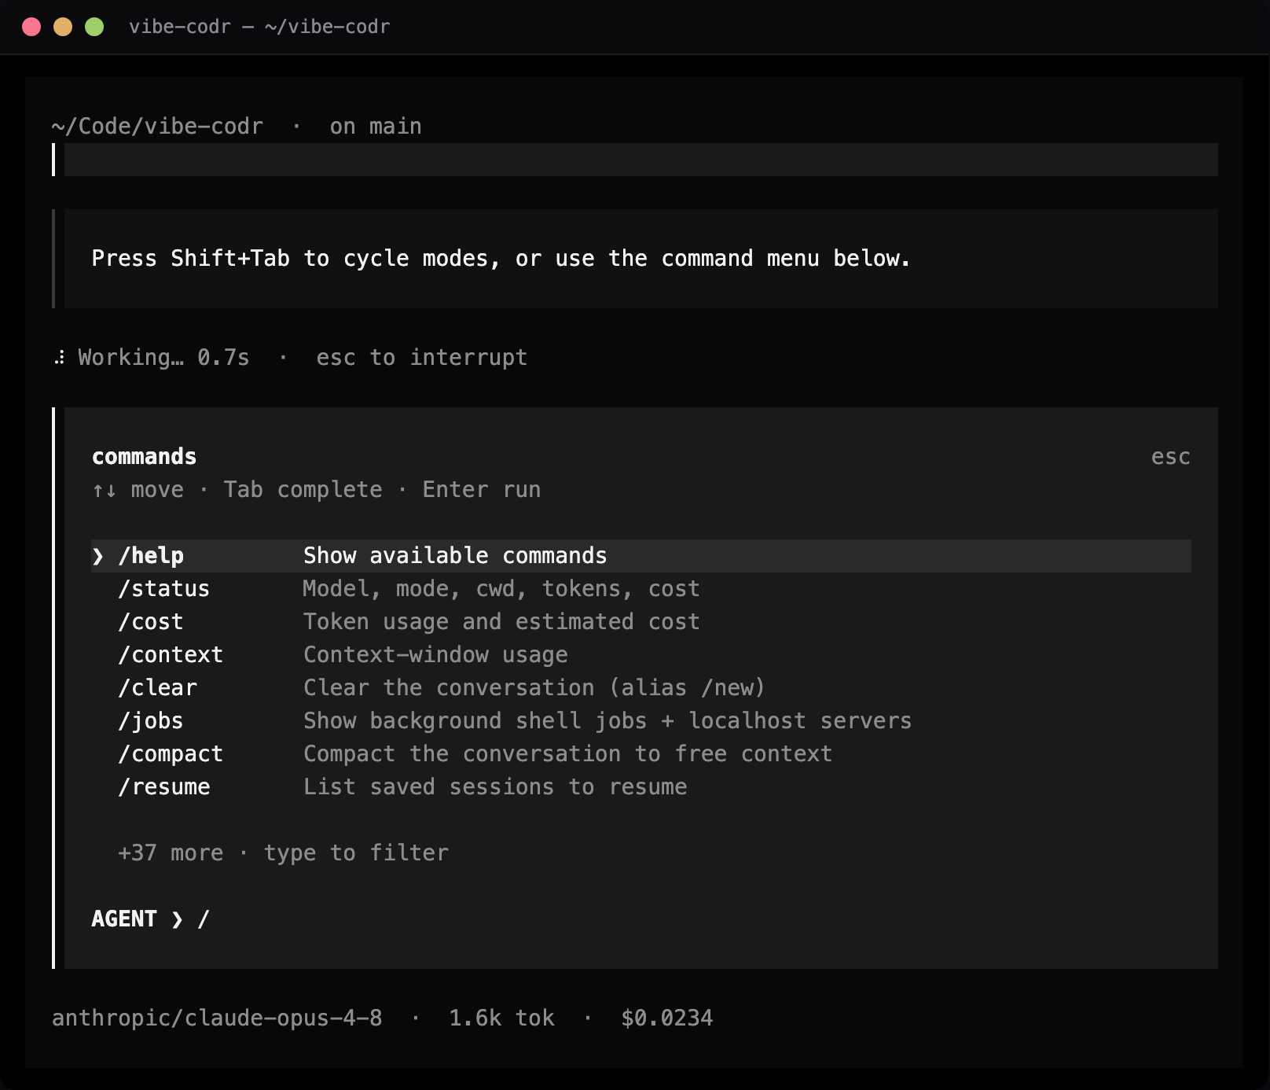The width and height of the screenshot is (1270, 1090).
Task: Click 'List saved sessions to resume' text
Action: coord(495,787)
